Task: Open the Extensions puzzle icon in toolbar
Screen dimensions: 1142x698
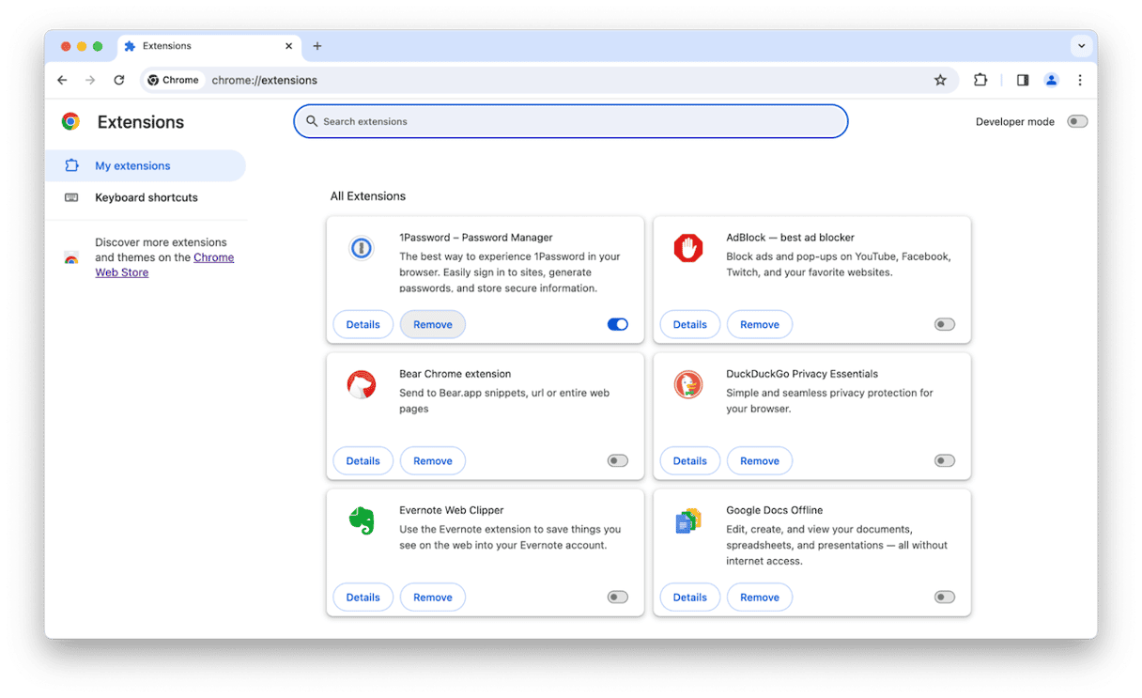Action: click(x=980, y=81)
